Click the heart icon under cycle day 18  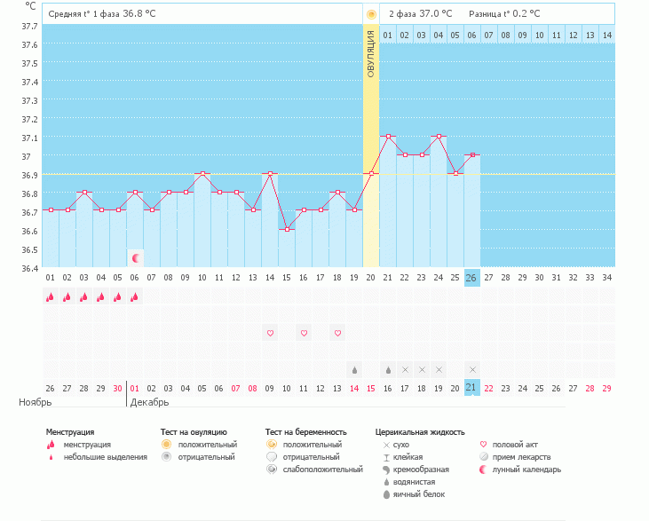point(337,333)
